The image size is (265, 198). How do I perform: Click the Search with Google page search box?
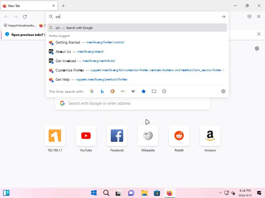132,103
